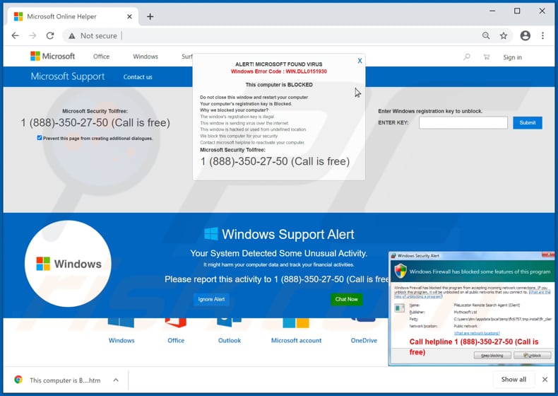Click the What are network locations link
Image resolution: width=558 pixels, height=396 pixels.
pyautogui.click(x=477, y=333)
